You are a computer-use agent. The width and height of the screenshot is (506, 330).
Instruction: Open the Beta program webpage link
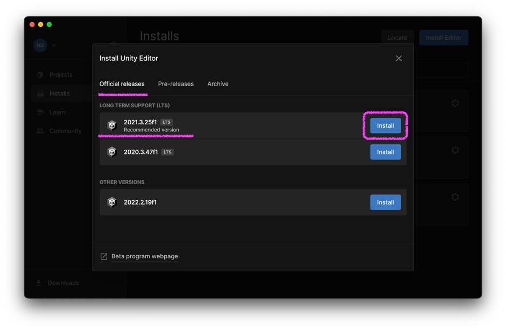(x=144, y=256)
